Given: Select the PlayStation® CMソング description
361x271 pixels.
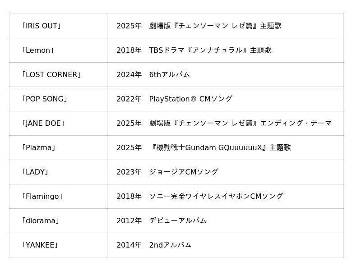Looking at the screenshot, I should (174, 99).
